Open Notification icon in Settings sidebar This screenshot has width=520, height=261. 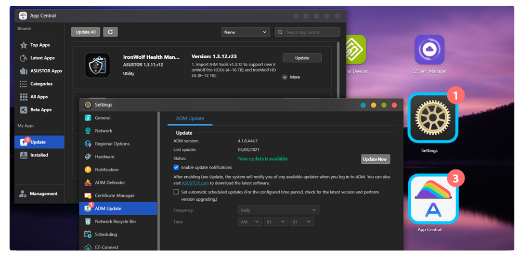coord(88,169)
